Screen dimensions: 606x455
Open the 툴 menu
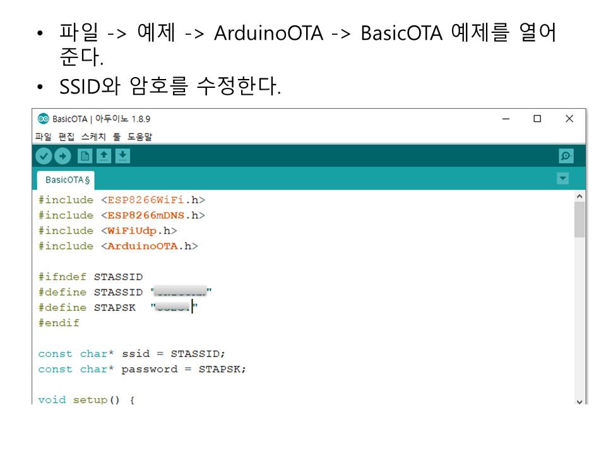pyautogui.click(x=117, y=136)
